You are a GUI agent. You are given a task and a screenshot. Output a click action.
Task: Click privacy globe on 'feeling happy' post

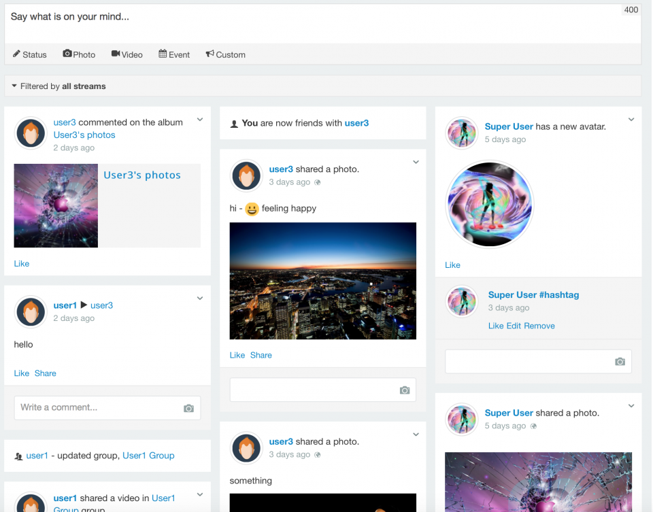coord(318,182)
